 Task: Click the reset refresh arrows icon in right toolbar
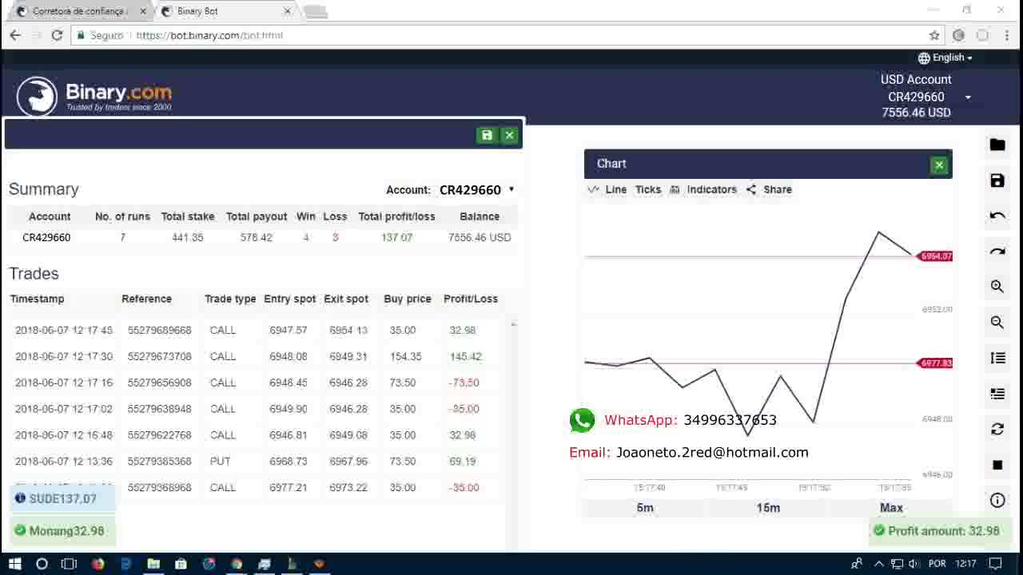997,429
